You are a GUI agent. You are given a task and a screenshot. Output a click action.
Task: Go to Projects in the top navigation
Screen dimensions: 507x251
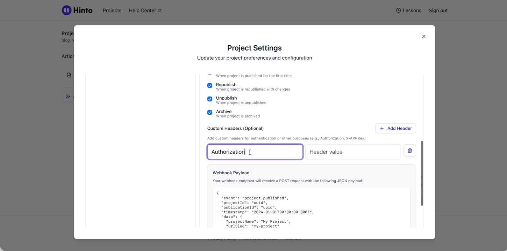click(x=112, y=10)
